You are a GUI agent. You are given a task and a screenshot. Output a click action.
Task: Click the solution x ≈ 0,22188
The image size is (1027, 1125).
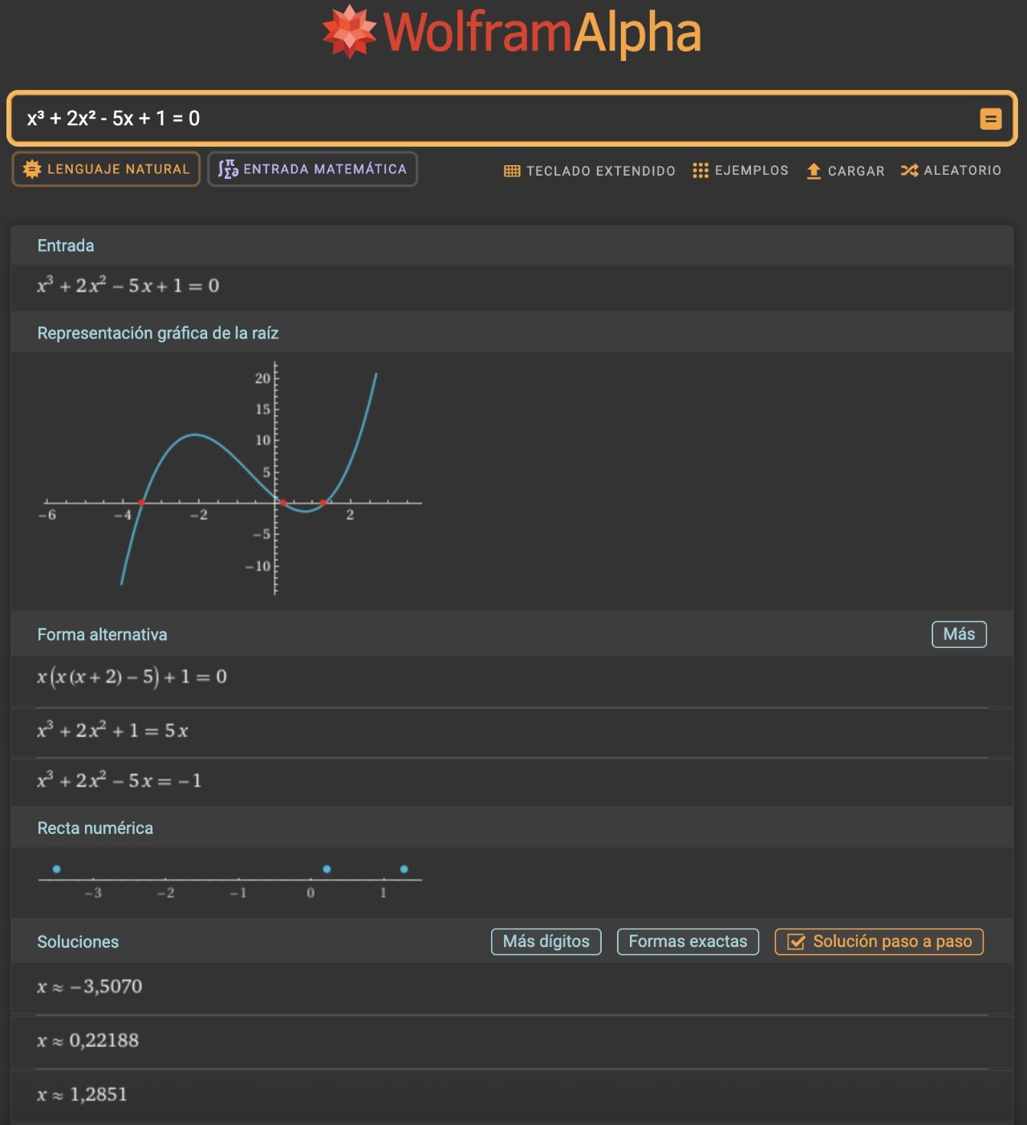(88, 1041)
